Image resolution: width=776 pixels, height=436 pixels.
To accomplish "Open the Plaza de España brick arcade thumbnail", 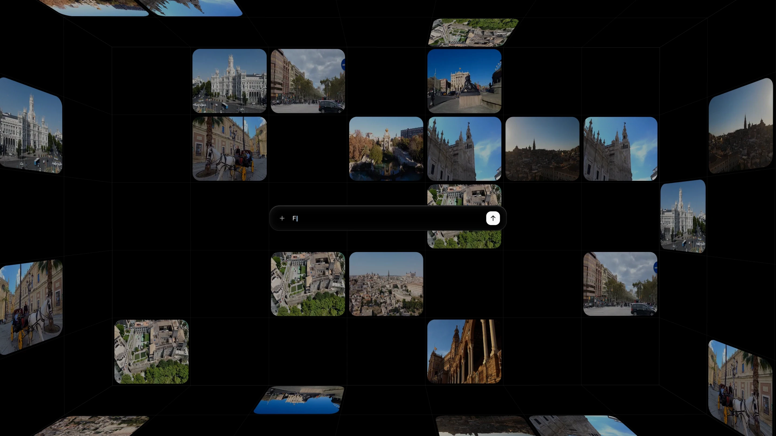I will [x=464, y=351].
